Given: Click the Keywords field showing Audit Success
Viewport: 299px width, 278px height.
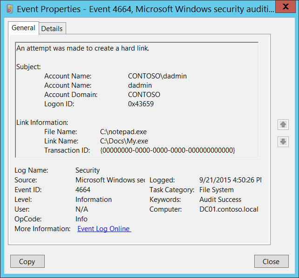Looking at the screenshot, I should (x=220, y=200).
